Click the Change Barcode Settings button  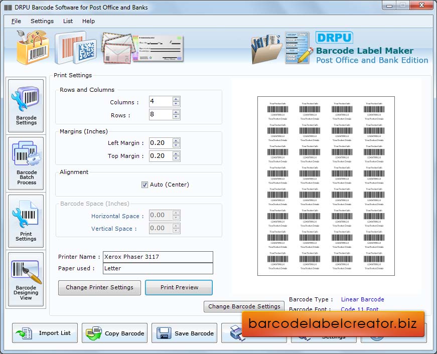click(x=244, y=306)
